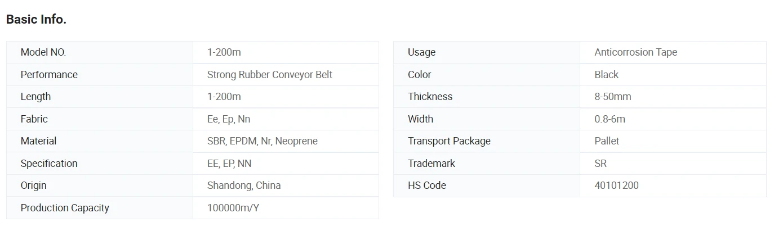Viewport: 774px width, 231px height.
Task: Click the Strong Rubber Conveyor Belt value
Action: (x=270, y=75)
